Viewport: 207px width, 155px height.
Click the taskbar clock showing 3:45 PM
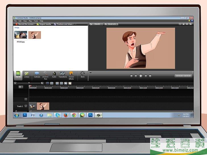coord(186,115)
